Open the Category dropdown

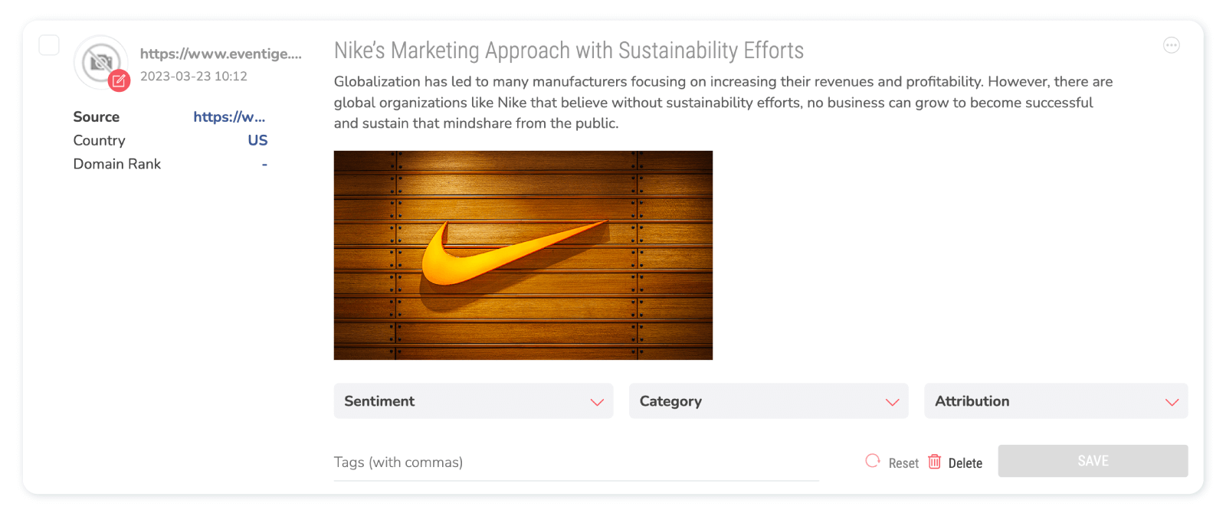(x=769, y=401)
